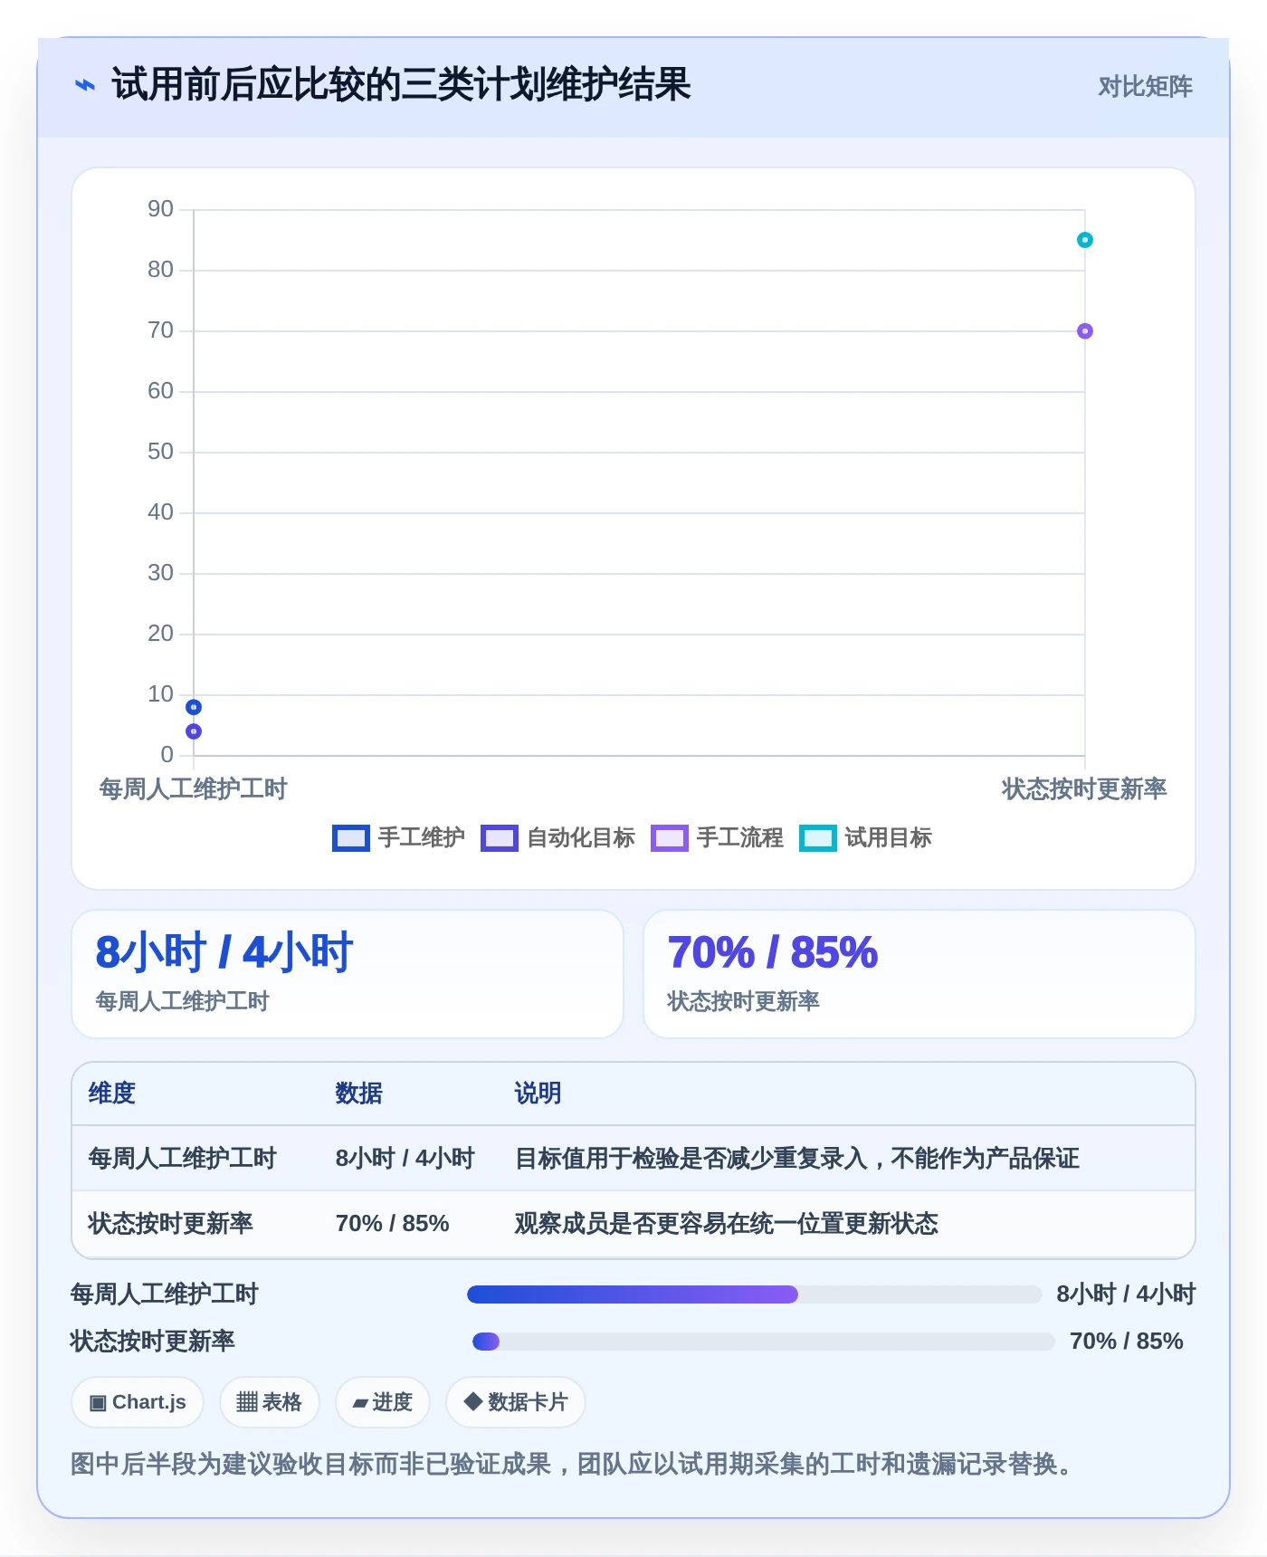Click x-axis label 每周人工维护工时
This screenshot has width=1267, height=1557.
[193, 789]
